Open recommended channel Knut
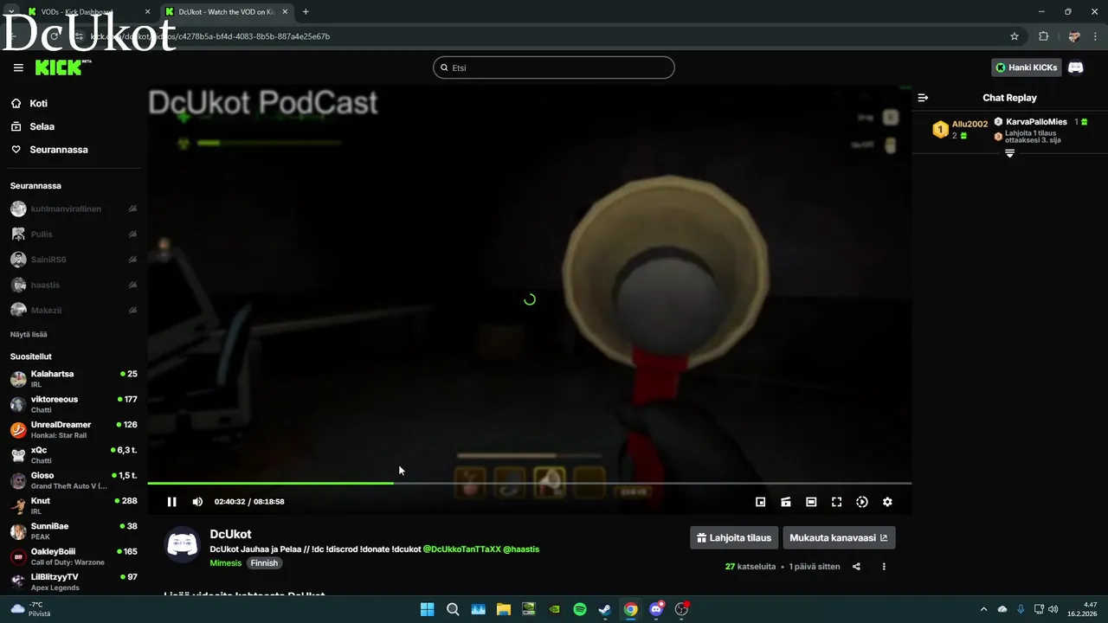Screen dimensions: 1108x623 click(74, 505)
